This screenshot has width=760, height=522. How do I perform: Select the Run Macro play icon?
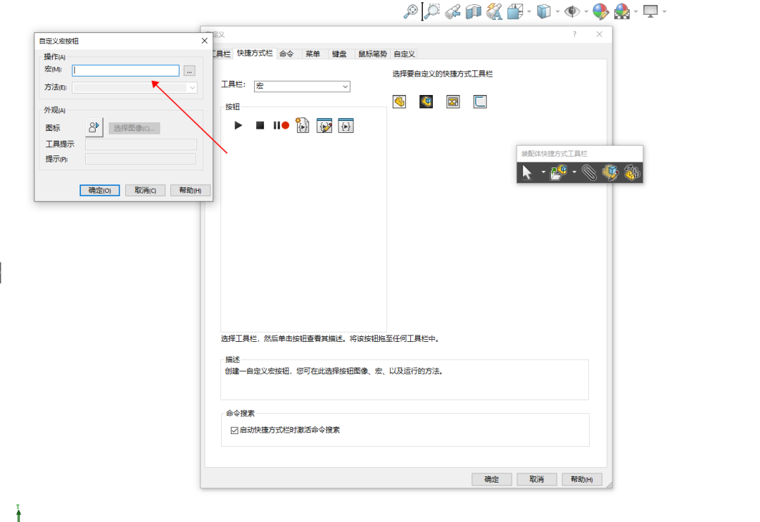pos(238,125)
